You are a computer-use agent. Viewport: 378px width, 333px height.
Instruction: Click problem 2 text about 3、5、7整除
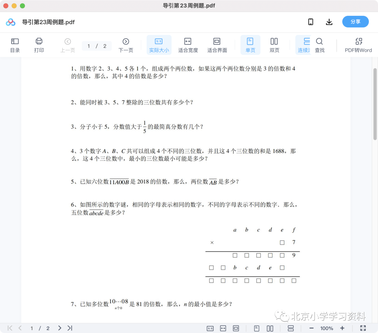pos(132,102)
